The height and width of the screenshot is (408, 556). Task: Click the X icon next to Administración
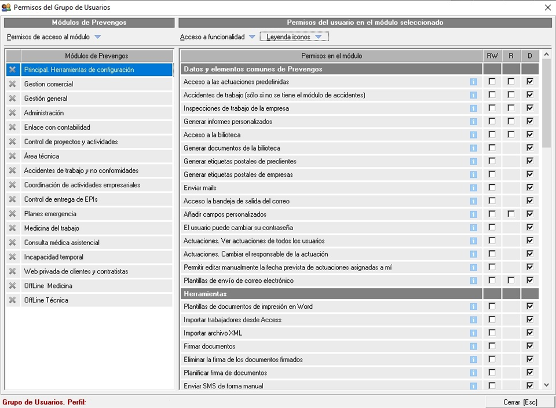[x=12, y=113]
